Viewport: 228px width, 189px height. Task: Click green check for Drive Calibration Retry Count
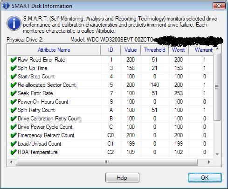tap(14, 119)
